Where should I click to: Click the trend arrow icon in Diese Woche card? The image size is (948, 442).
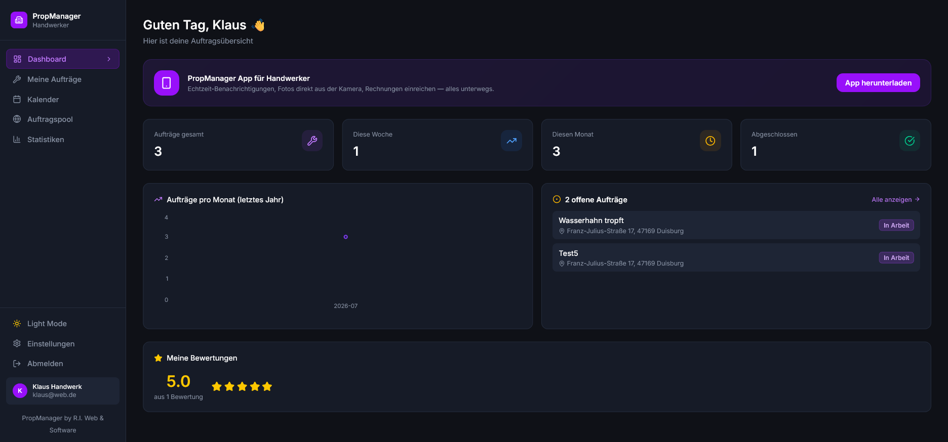tap(511, 141)
